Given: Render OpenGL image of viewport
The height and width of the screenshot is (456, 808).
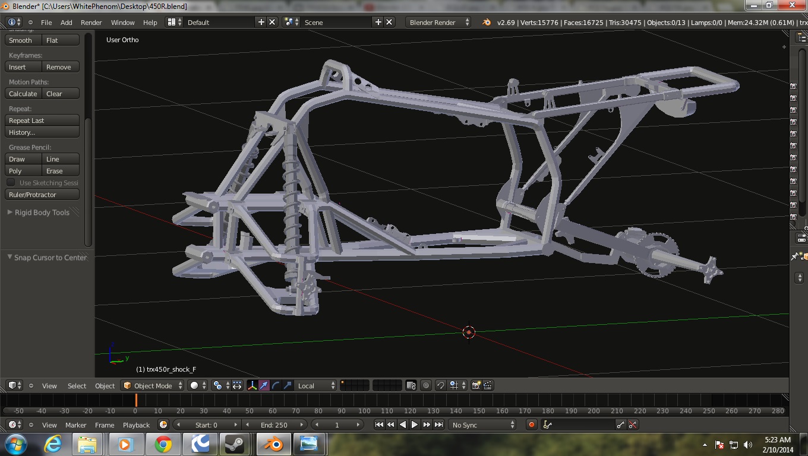Looking at the screenshot, I should point(476,385).
